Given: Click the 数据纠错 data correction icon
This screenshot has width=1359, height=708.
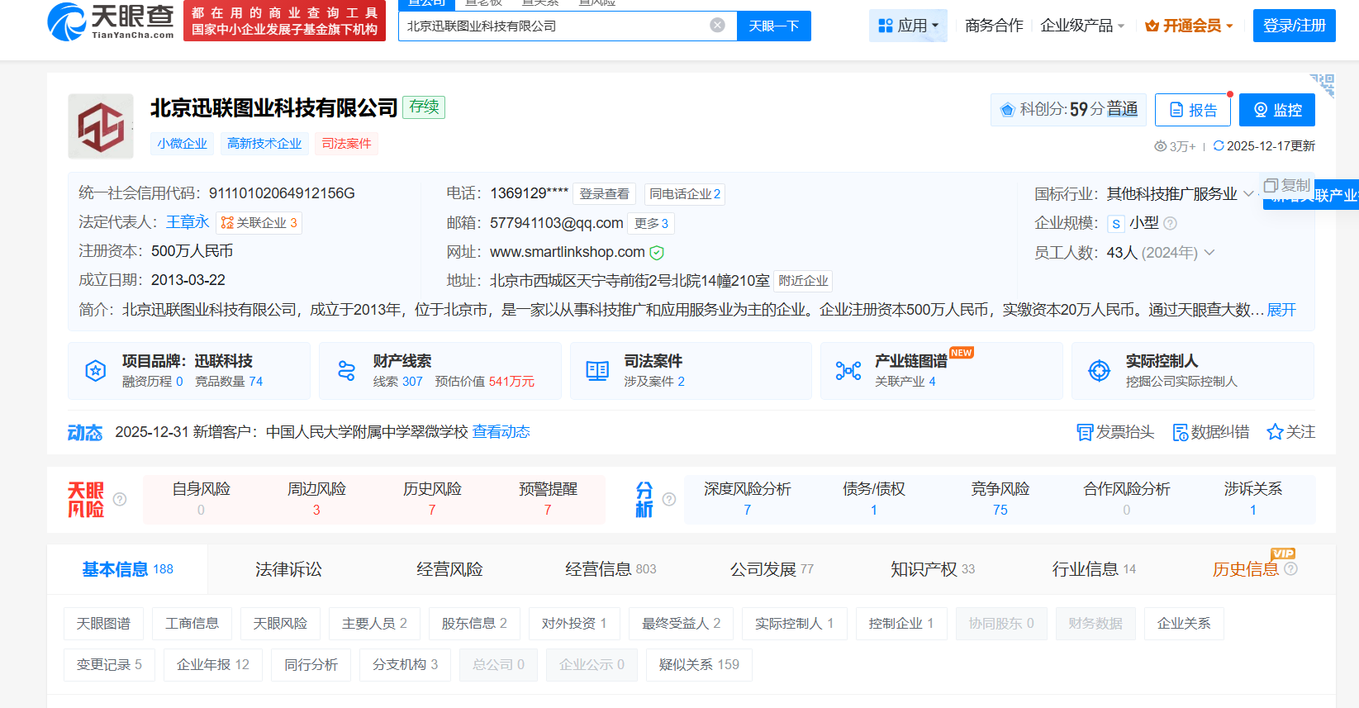Looking at the screenshot, I should (1181, 432).
